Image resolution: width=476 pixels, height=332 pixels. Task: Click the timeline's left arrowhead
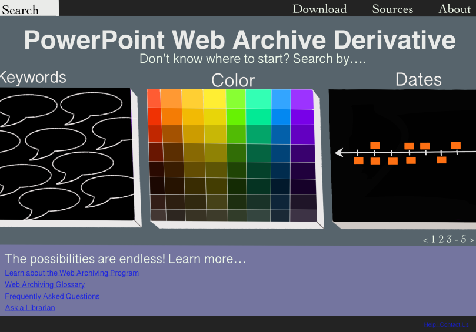coord(339,153)
